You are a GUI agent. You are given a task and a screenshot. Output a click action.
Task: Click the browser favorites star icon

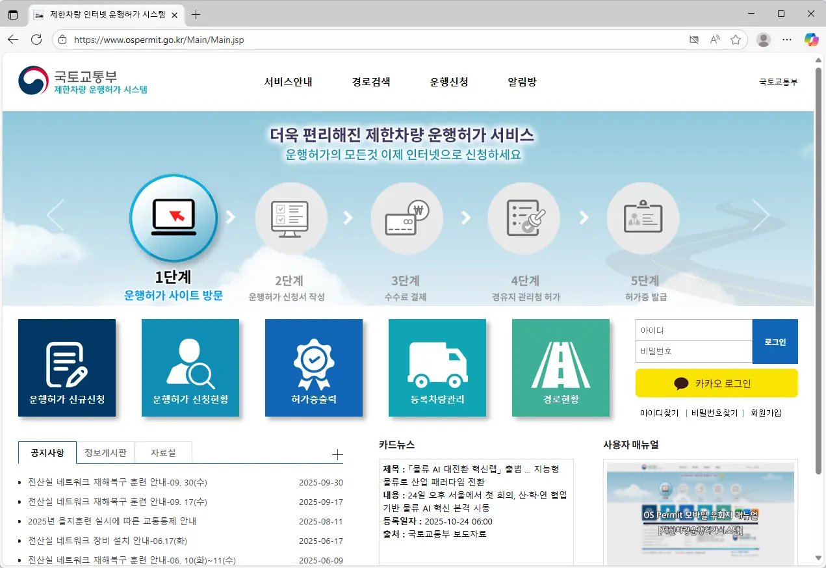[736, 40]
